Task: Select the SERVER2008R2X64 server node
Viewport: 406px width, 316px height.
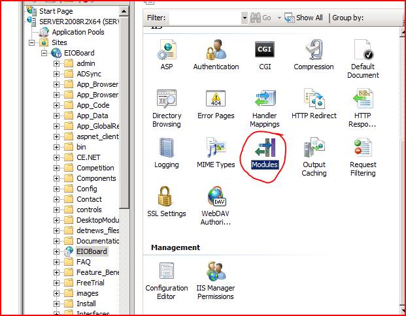Action: [79, 22]
